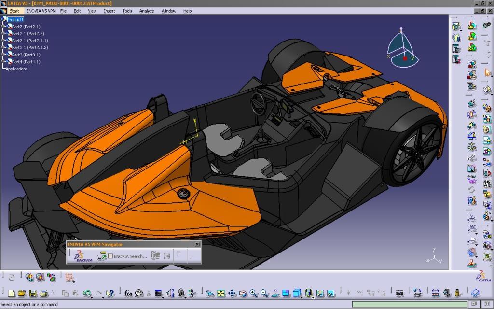Click the New document icon
The width and height of the screenshot is (494, 309).
click(12, 294)
